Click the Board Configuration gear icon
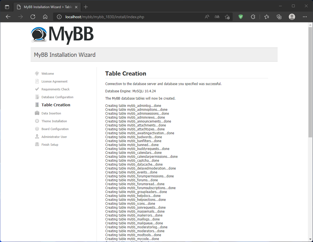313x242 pixels. (37, 129)
